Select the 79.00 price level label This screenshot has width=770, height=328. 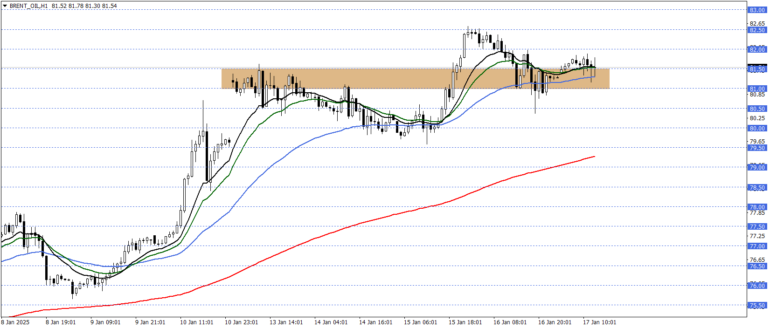pyautogui.click(x=757, y=168)
